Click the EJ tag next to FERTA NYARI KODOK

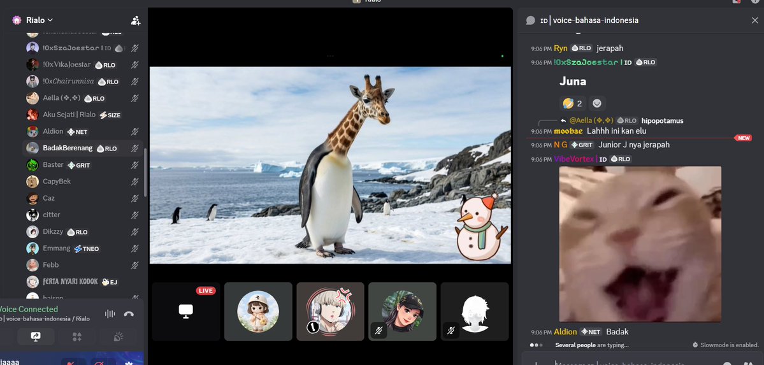109,282
